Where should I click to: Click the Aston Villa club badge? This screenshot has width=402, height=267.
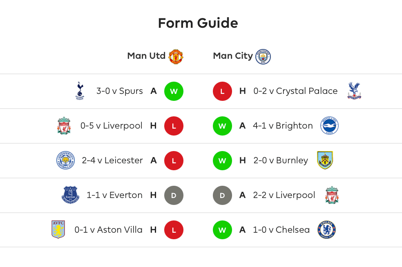pos(58,229)
